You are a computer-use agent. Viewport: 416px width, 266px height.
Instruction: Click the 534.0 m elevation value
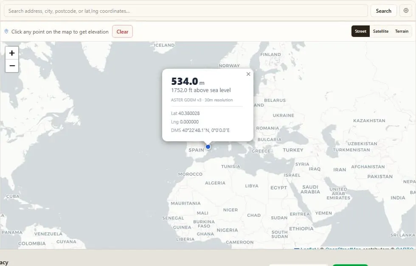click(188, 81)
